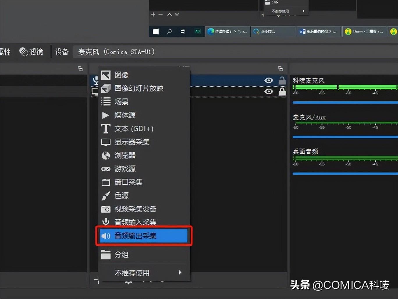Expand the submenu arrow in the top popup menu
Image resolution: width=398 pixels, height=299 pixels.
tap(304, 11)
